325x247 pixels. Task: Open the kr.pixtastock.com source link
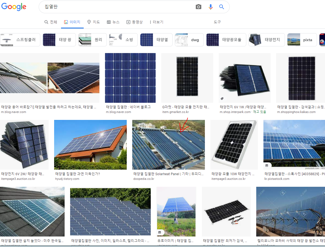tap(277, 179)
